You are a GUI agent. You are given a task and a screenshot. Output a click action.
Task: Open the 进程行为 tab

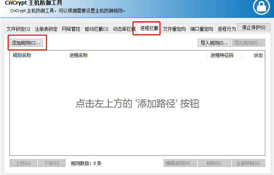pos(226,29)
